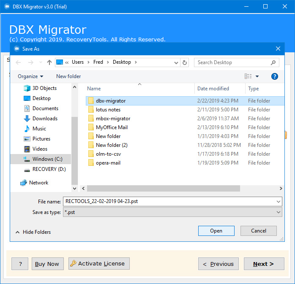Open recent locations chevron beside Forward arrow
The image size is (295, 284).
click(41, 62)
